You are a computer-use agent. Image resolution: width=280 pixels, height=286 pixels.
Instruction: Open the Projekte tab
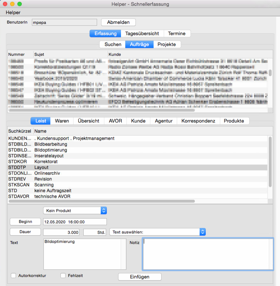(x=167, y=44)
